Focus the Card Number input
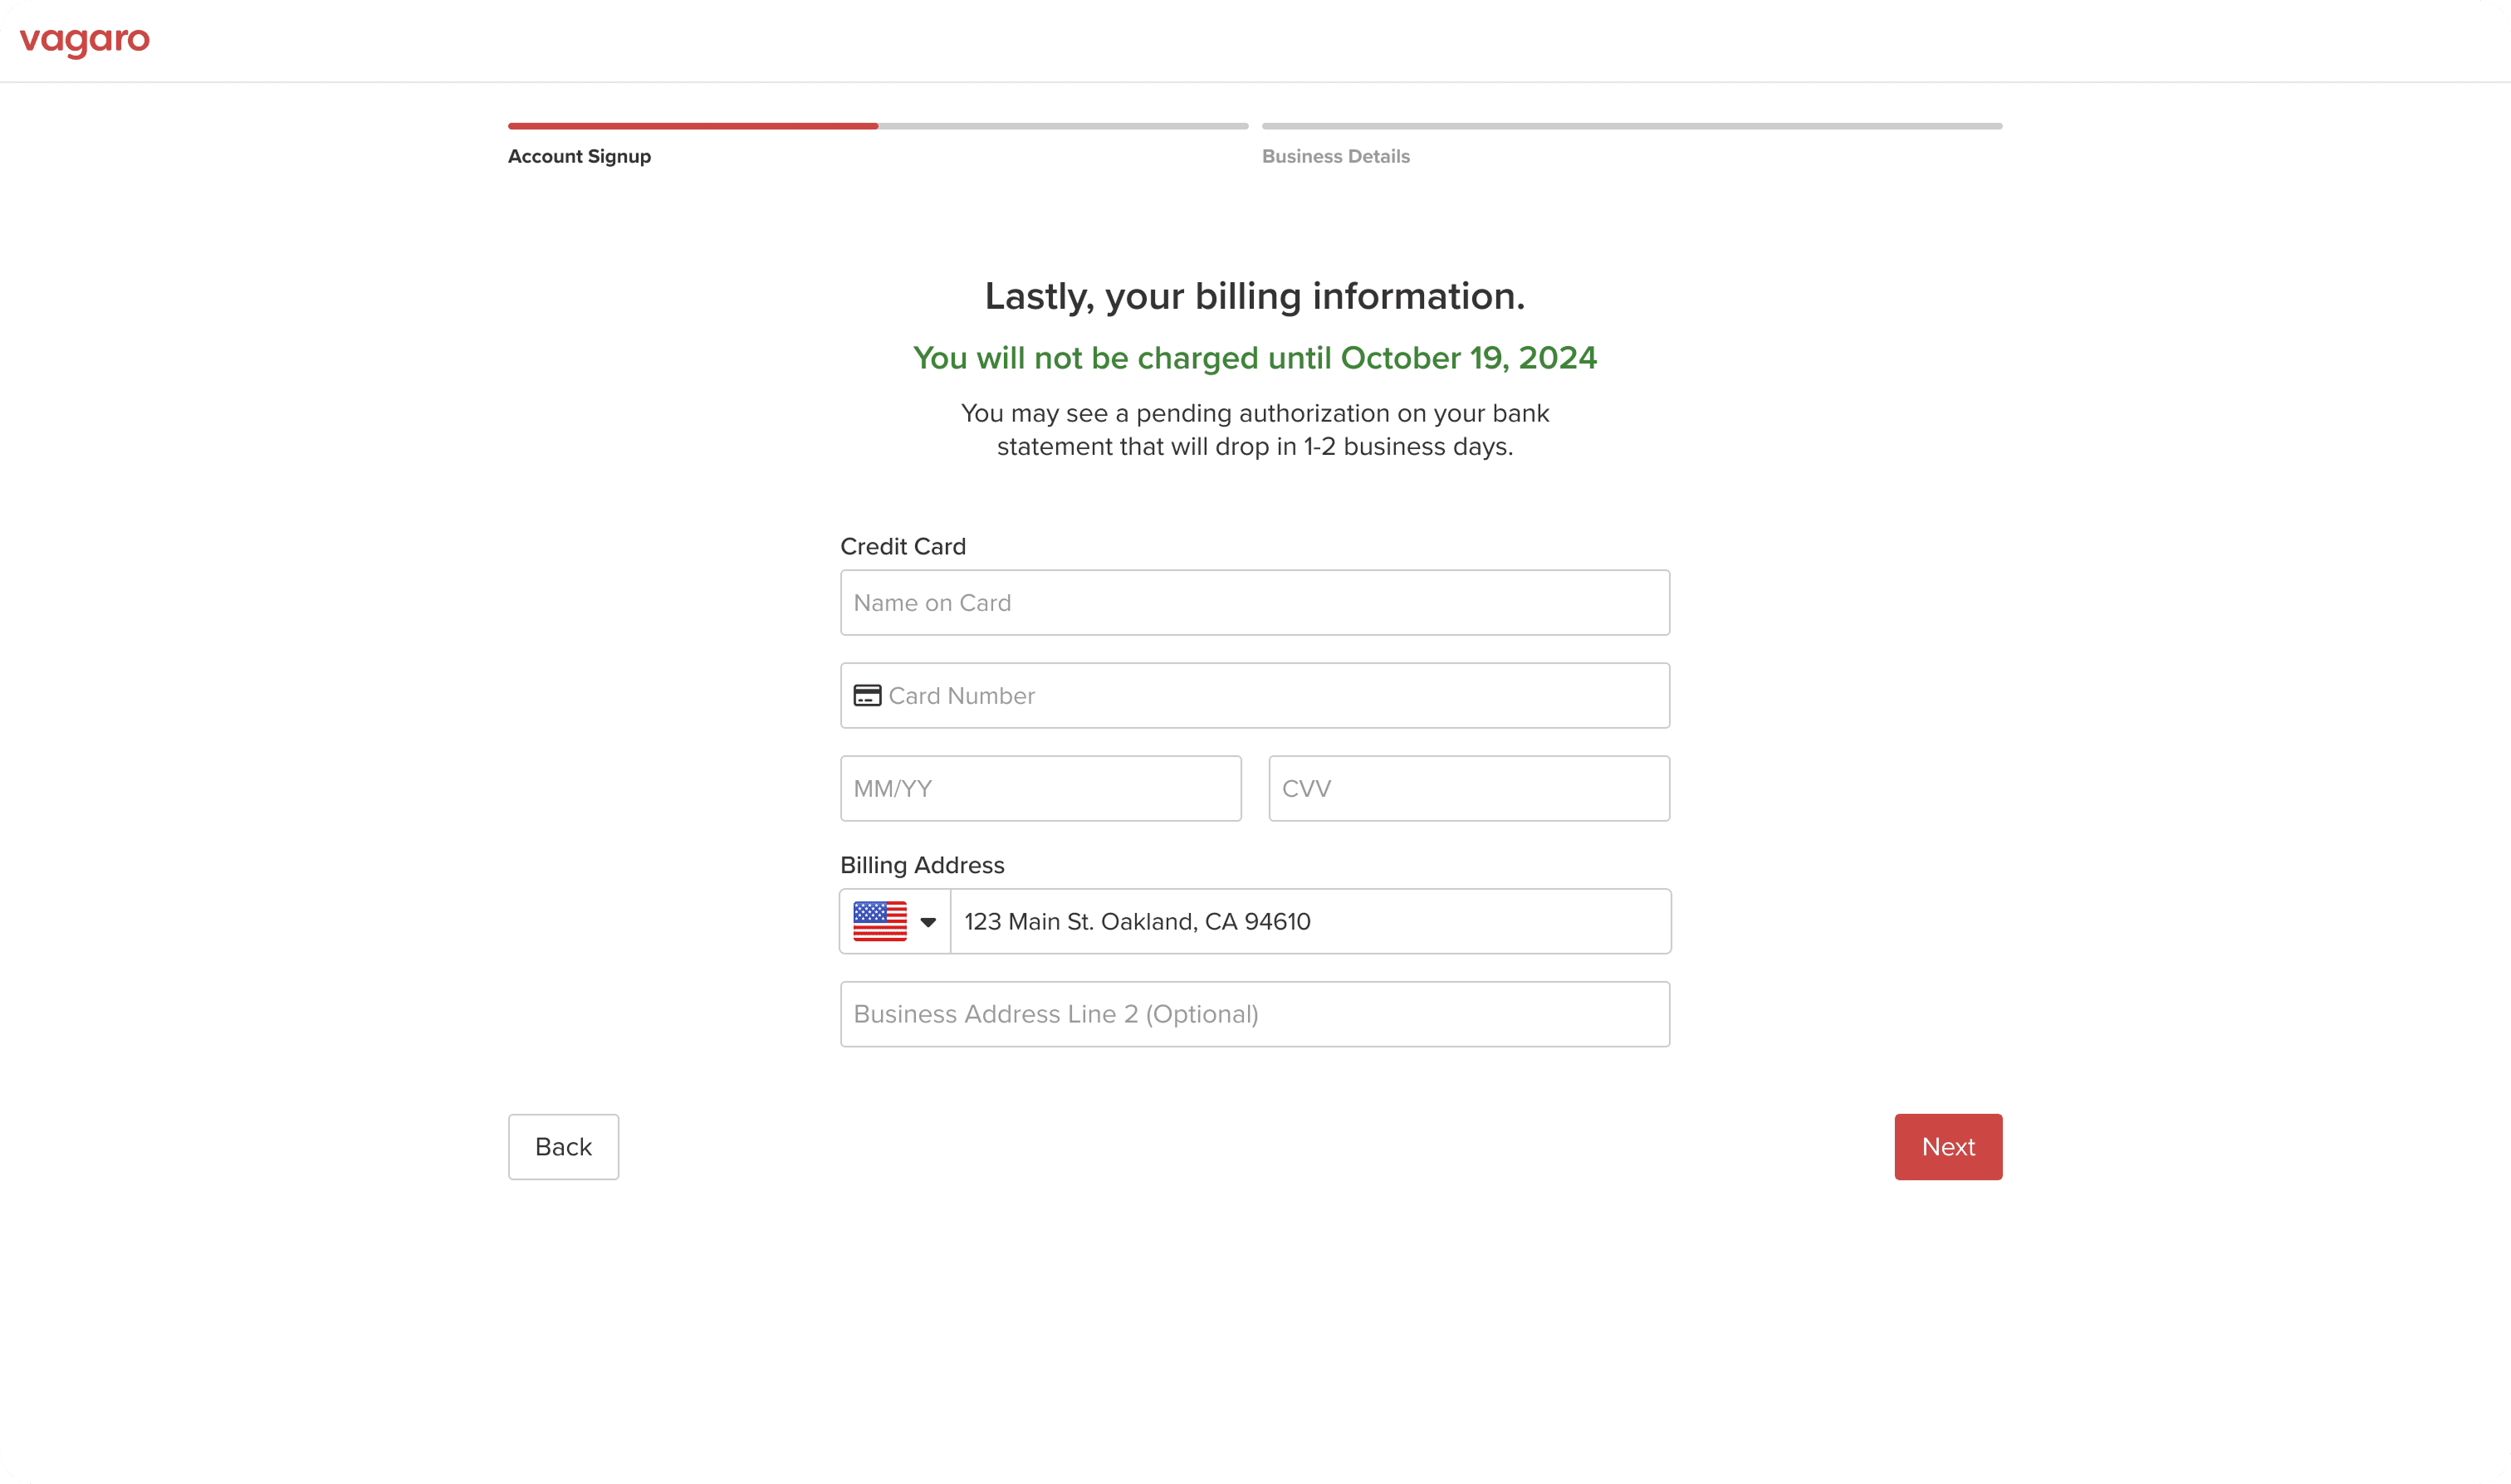2511x1484 pixels. tap(1255, 696)
